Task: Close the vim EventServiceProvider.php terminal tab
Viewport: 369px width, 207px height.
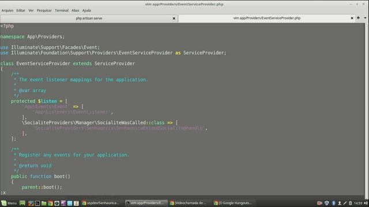Action: tap(352, 18)
